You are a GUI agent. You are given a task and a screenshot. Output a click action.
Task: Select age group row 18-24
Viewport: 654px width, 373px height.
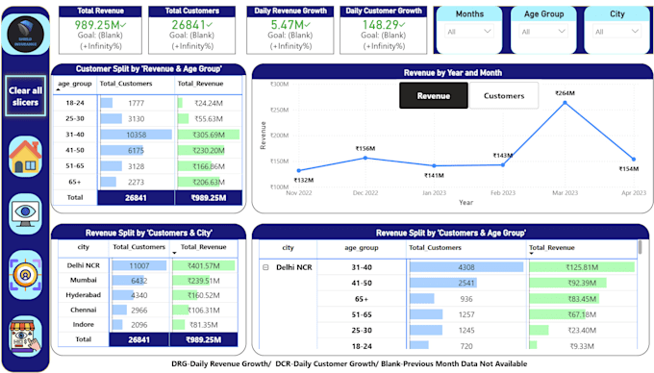pos(75,103)
